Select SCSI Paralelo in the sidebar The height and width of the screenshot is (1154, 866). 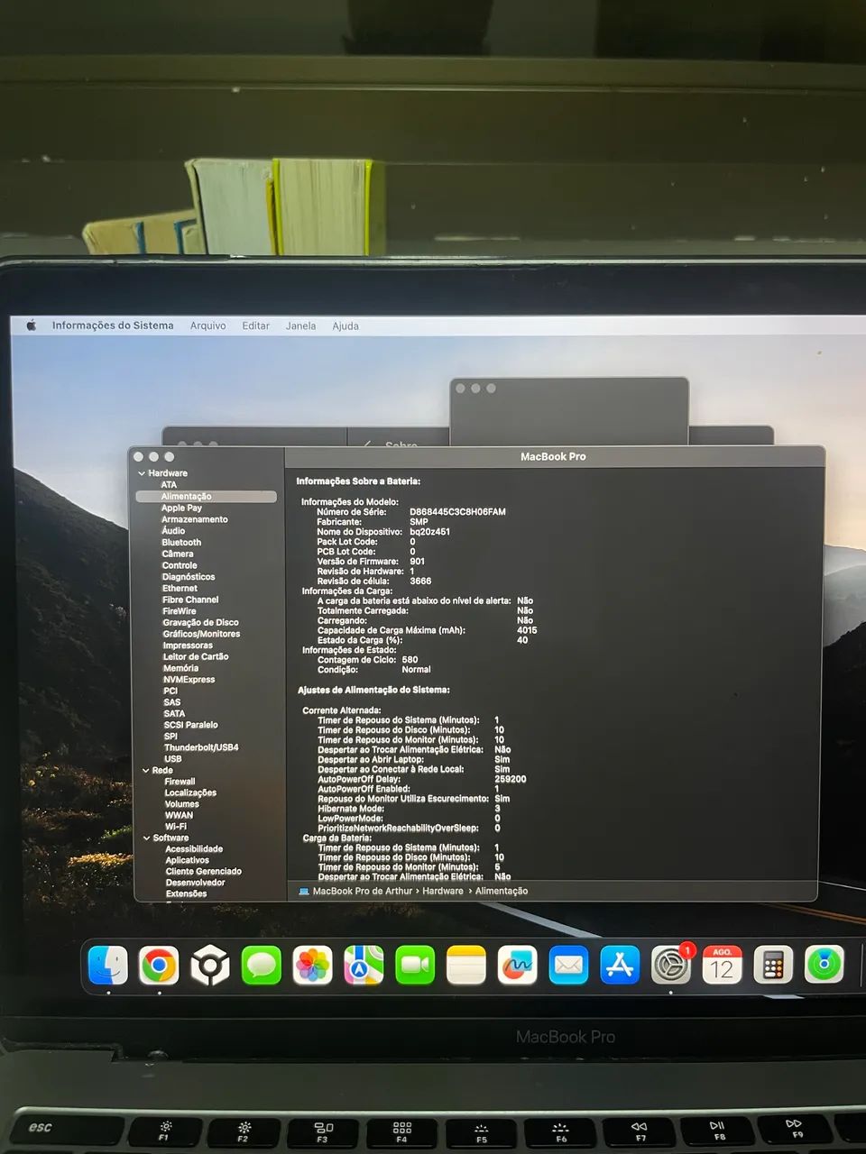(190, 725)
